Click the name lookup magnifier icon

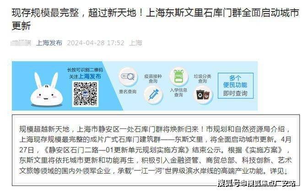pos(128,77)
